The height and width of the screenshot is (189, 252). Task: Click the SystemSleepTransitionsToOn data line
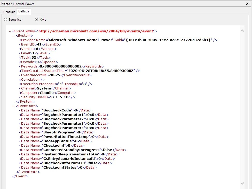pos(69,154)
